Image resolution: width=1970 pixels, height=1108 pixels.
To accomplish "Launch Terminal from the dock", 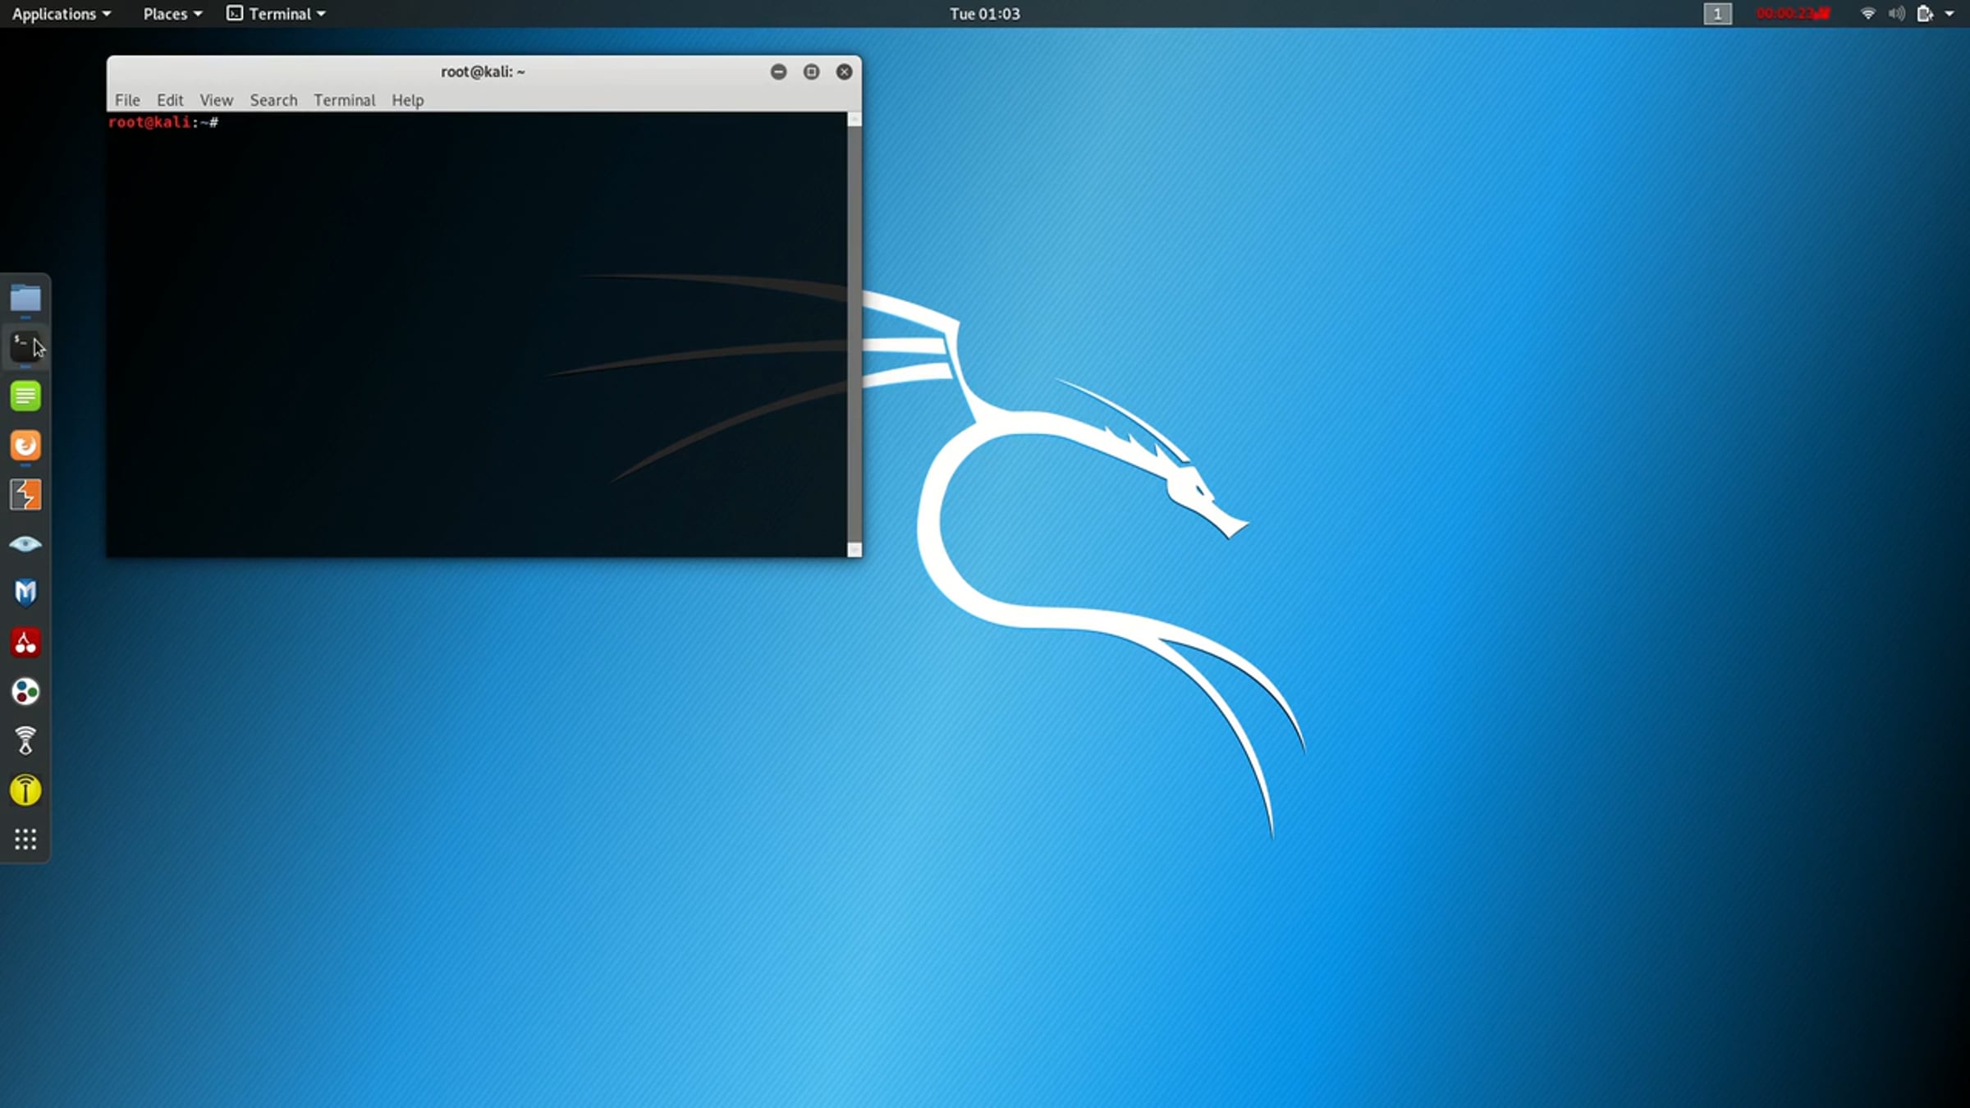I will [25, 347].
